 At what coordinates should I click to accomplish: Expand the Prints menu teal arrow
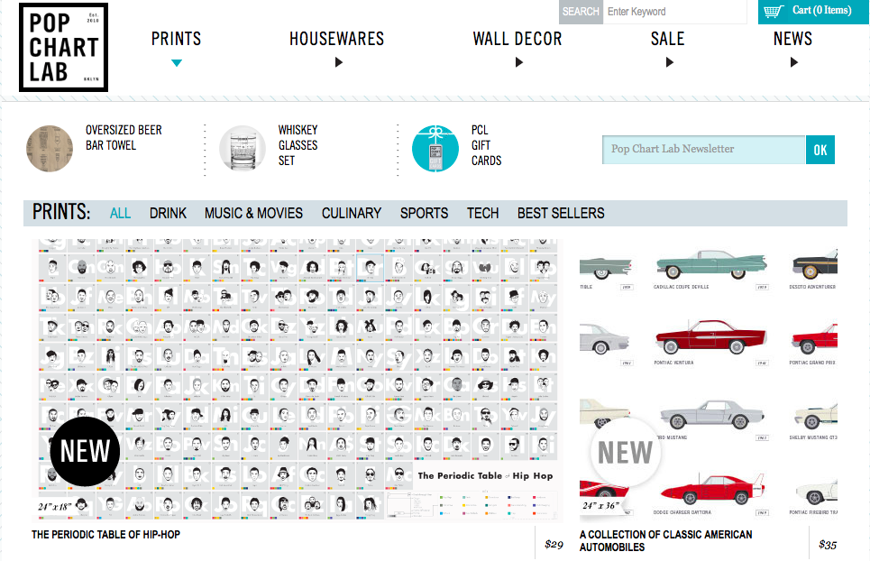[x=177, y=63]
